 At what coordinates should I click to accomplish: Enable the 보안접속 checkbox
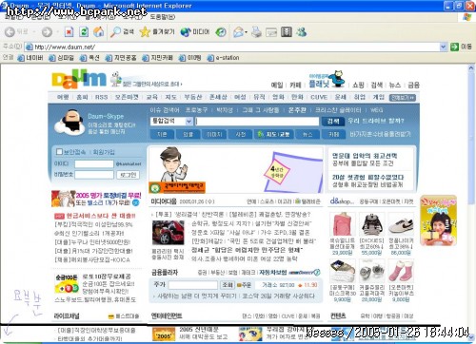[59, 152]
